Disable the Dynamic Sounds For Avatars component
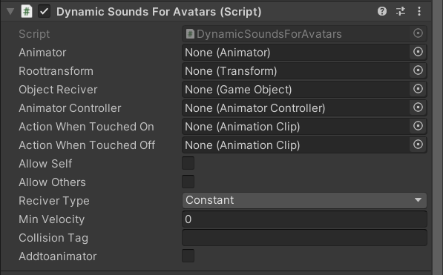The height and width of the screenshot is (275, 443). coord(45,12)
